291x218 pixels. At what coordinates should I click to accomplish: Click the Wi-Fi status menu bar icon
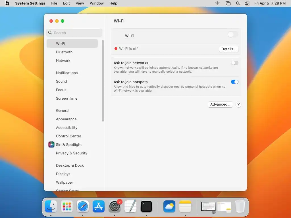[x=217, y=3]
